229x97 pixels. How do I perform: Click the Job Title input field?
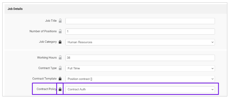(140, 21)
